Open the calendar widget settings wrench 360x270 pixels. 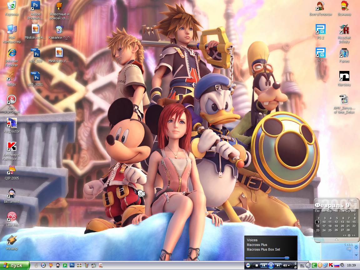point(350,201)
